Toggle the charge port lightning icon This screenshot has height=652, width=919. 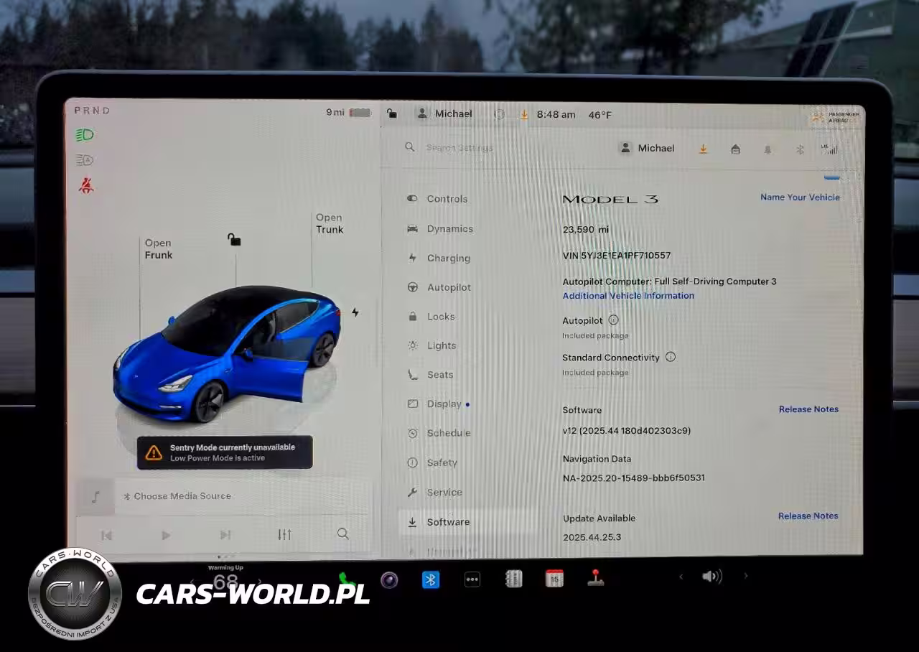point(355,312)
